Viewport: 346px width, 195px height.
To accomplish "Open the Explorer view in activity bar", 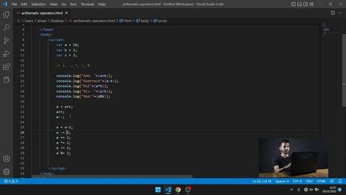I will tap(6, 15).
